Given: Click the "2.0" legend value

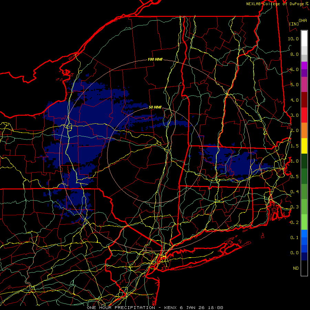Looking at the screenshot, I should 294,131.
